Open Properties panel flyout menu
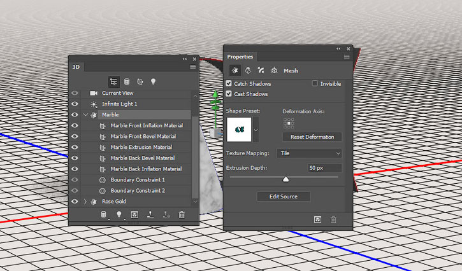 [x=347, y=57]
